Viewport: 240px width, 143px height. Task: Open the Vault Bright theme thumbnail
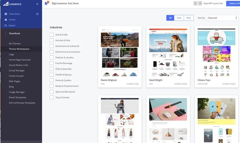[168, 52]
